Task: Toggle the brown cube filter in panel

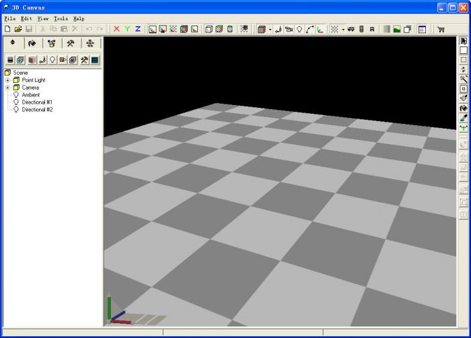Action: 32,60
